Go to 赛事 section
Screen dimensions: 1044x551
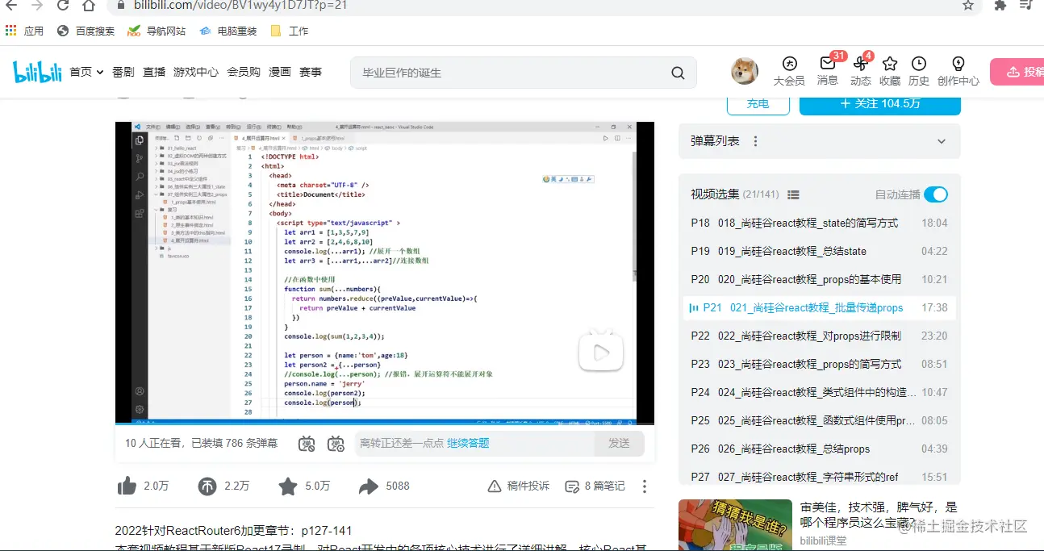tap(311, 72)
